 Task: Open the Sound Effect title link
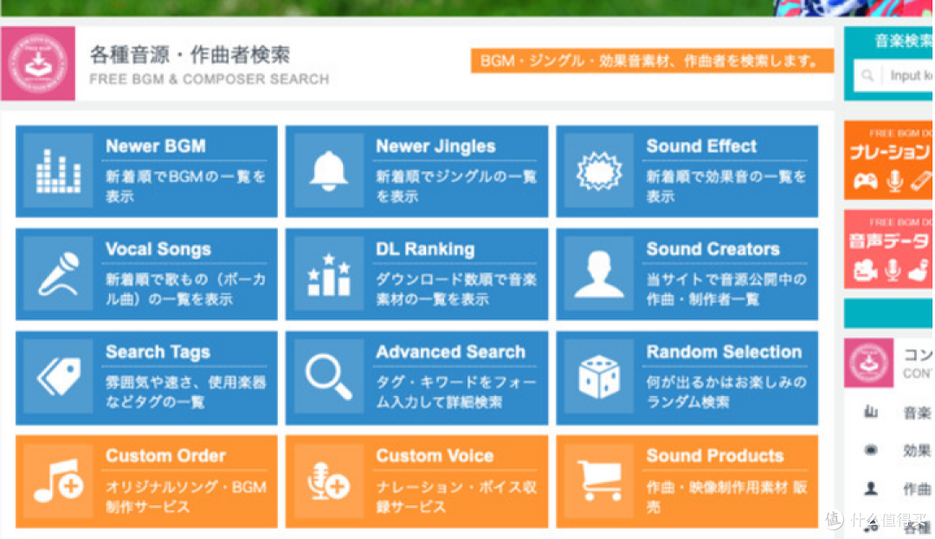701,146
